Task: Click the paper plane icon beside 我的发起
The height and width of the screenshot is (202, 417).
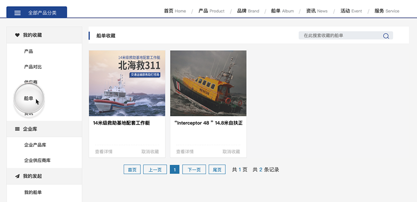Action: [17, 176]
